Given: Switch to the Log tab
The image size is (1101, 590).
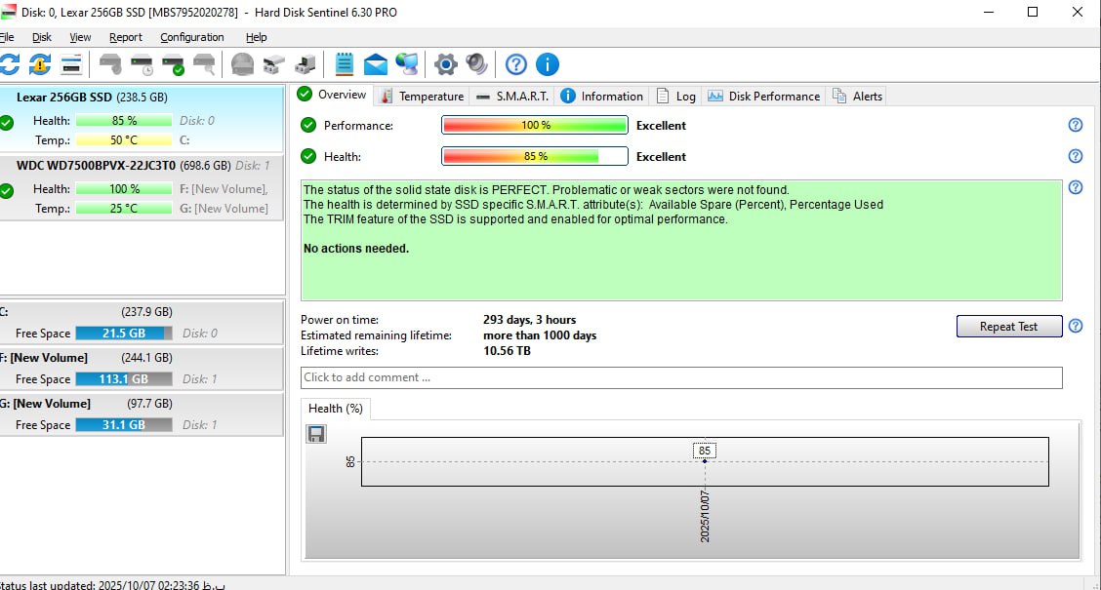Looking at the screenshot, I should coord(676,97).
